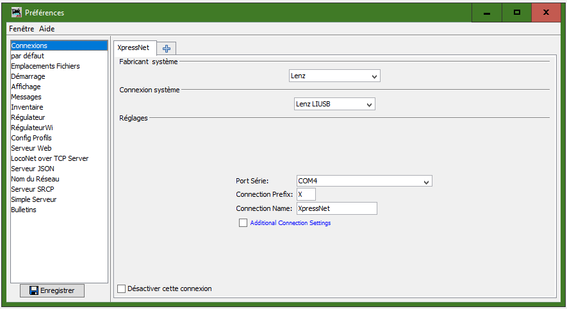Screen dimensions: 567x309
Task: Select Messages in the sidebar list
Action: 59,97
